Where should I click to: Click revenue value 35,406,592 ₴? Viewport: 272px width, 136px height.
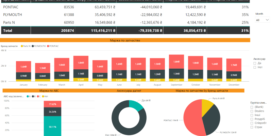(x=105, y=15)
